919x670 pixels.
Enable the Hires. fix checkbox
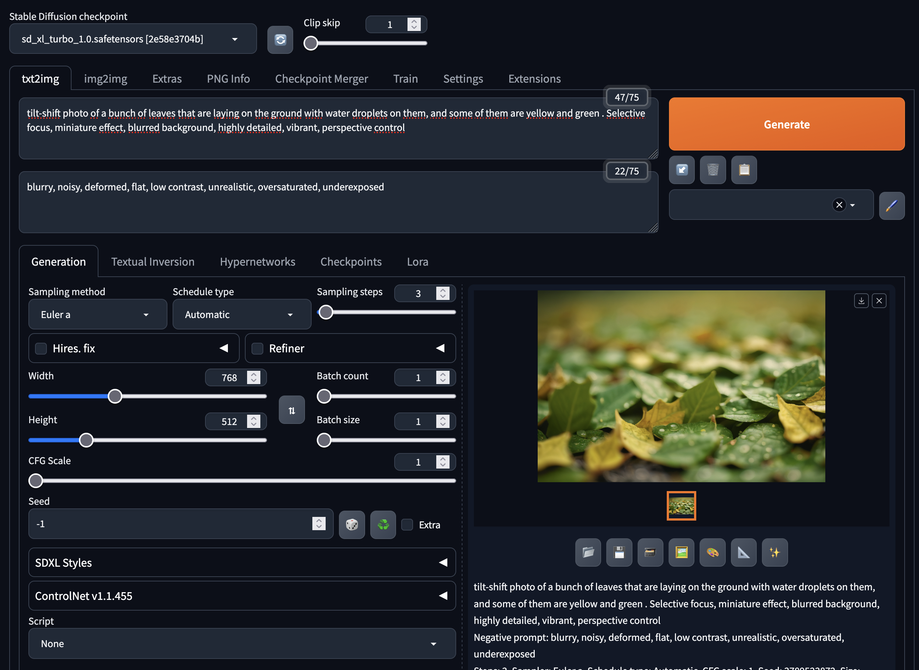coord(41,348)
